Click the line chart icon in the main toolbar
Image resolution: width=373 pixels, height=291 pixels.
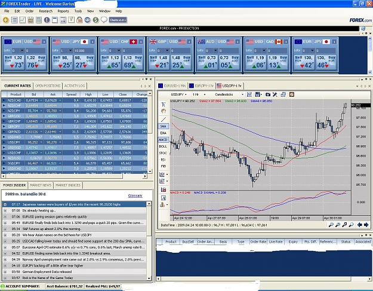pyautogui.click(x=22, y=20)
